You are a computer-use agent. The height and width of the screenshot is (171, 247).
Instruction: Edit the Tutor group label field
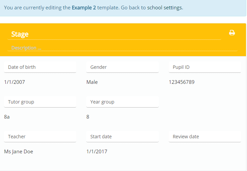pyautogui.click(x=40, y=102)
